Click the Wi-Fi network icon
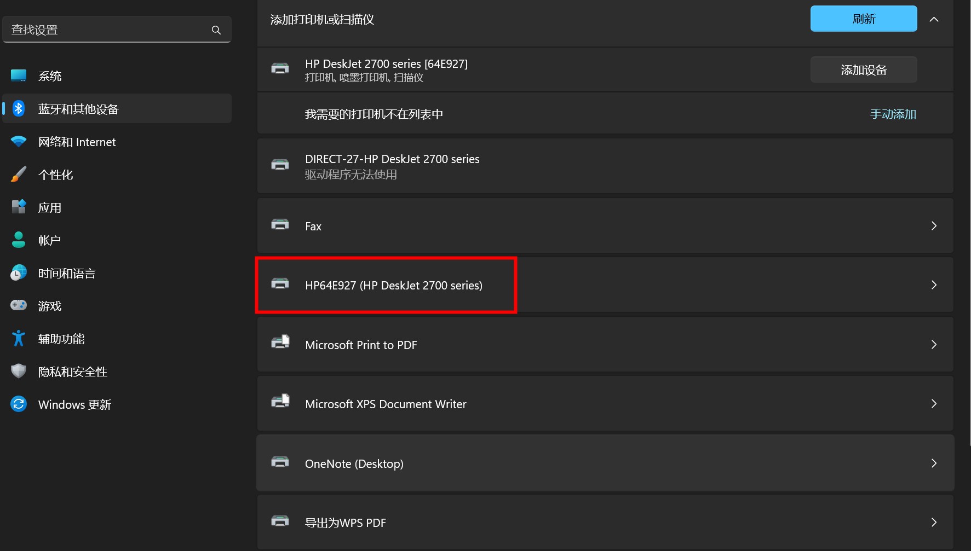Viewport: 971px width, 551px height. click(x=19, y=141)
